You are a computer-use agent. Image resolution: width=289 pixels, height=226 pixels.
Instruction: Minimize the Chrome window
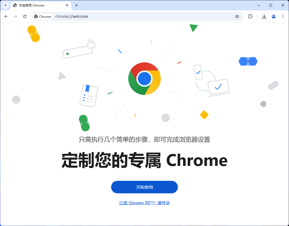pos(258,5)
